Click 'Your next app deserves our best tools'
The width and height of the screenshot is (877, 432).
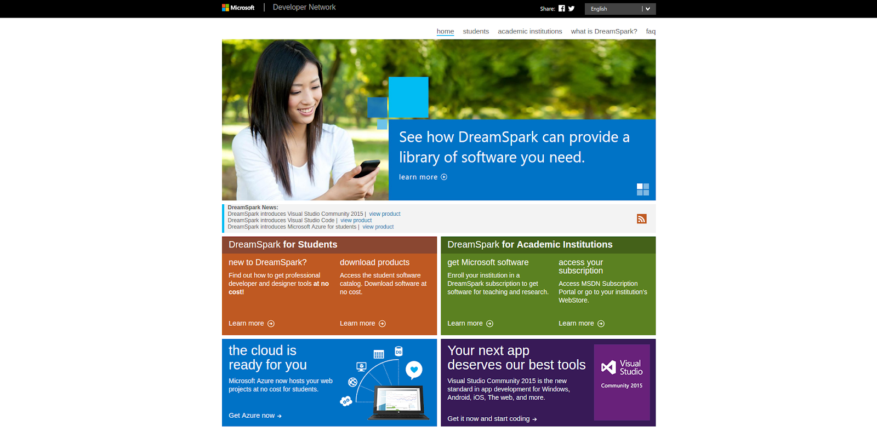coord(516,358)
